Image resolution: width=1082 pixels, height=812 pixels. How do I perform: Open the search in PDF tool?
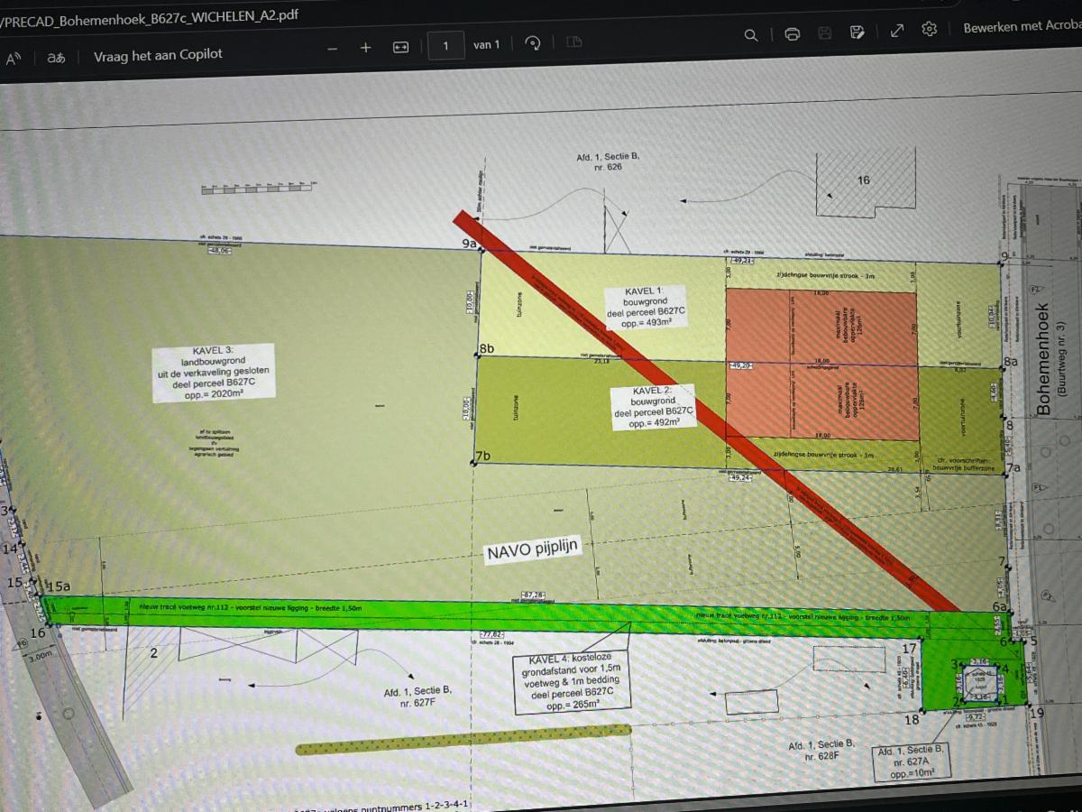pos(750,35)
